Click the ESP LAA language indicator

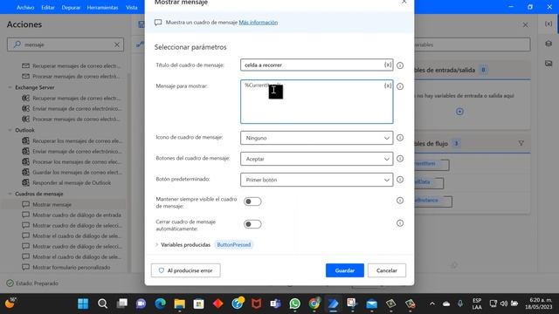477,304
